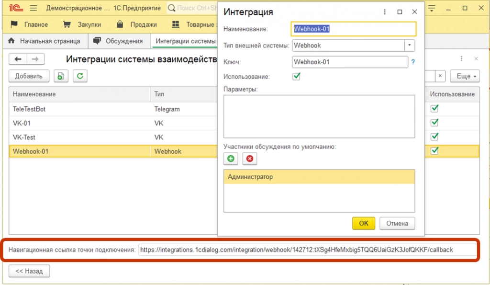490x285 pixels.
Task: Select the VK-Test row
Action: 113,137
